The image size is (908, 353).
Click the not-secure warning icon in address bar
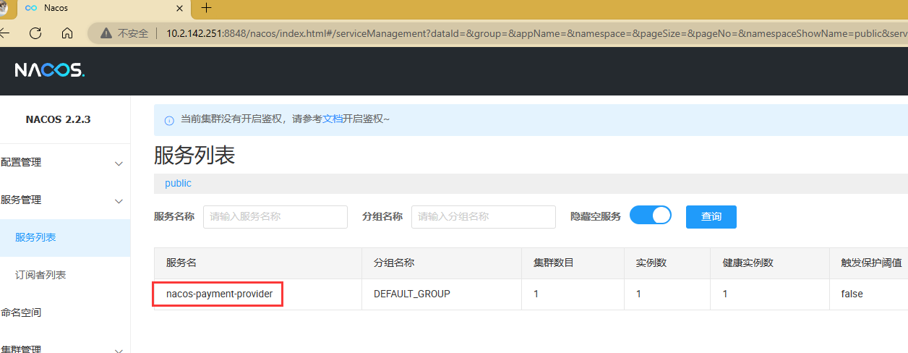106,33
